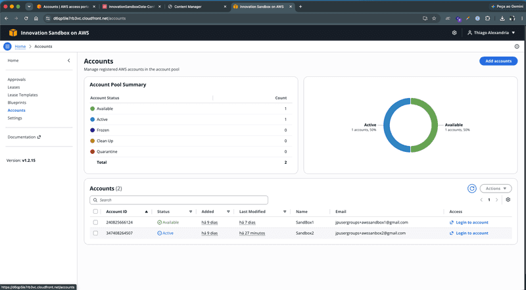
Task: Open the browser extensions puzzle icon
Action: click(x=487, y=18)
